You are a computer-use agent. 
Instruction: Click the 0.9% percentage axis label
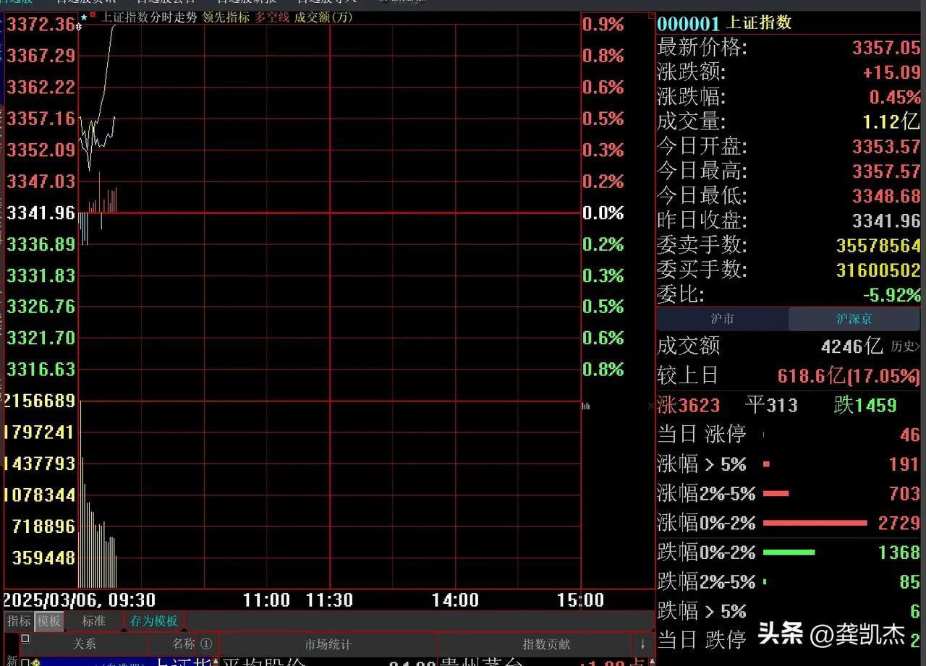(603, 25)
